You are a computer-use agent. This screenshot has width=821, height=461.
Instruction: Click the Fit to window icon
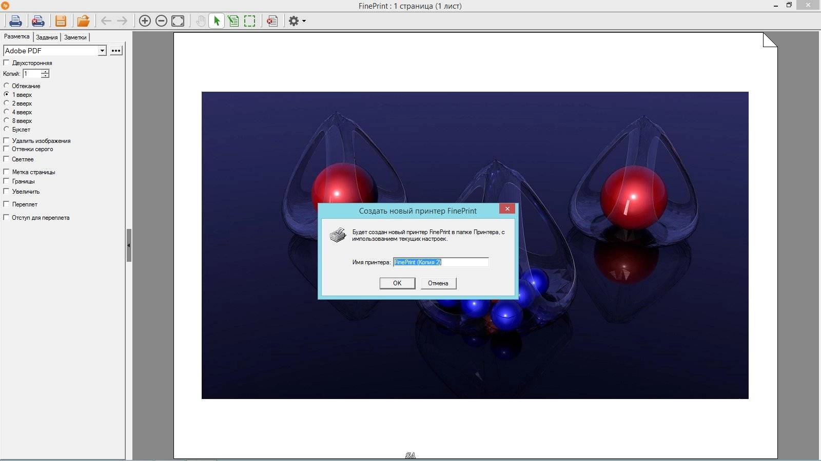(178, 21)
